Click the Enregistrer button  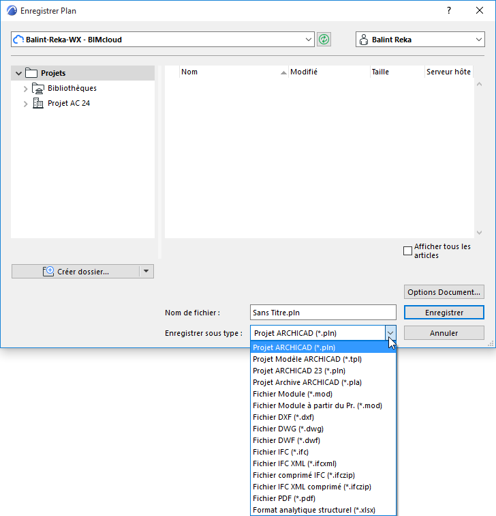coord(444,313)
